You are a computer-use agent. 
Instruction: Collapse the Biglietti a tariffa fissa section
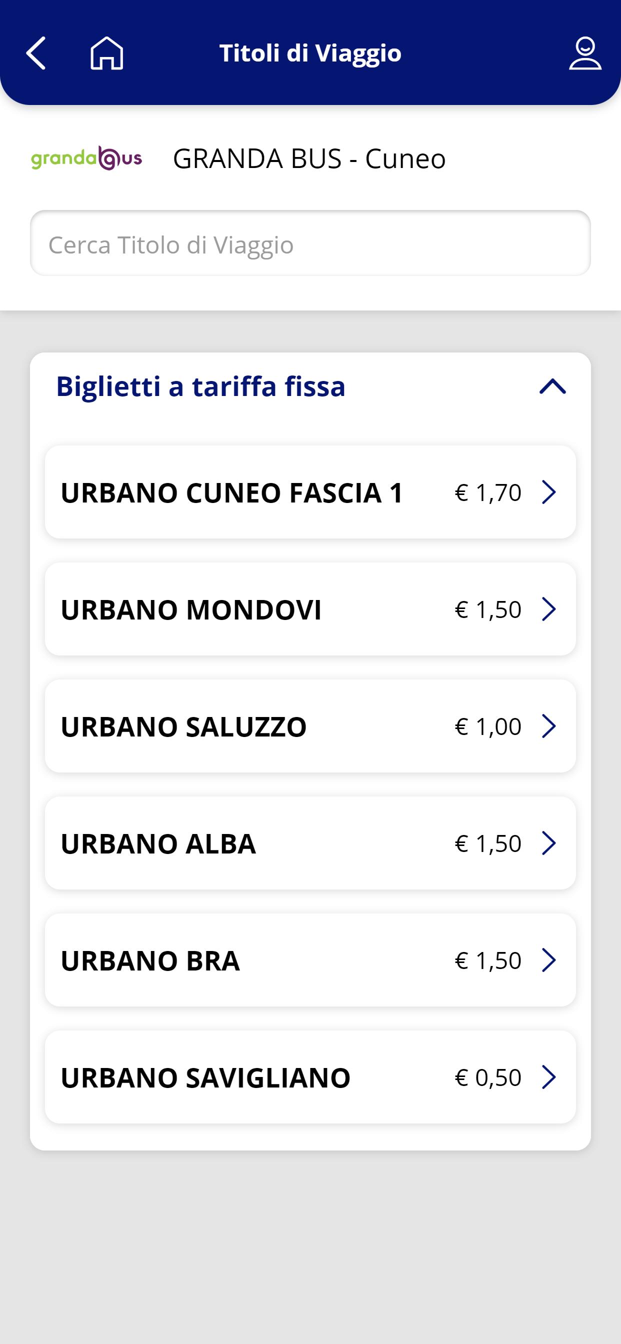click(x=552, y=386)
